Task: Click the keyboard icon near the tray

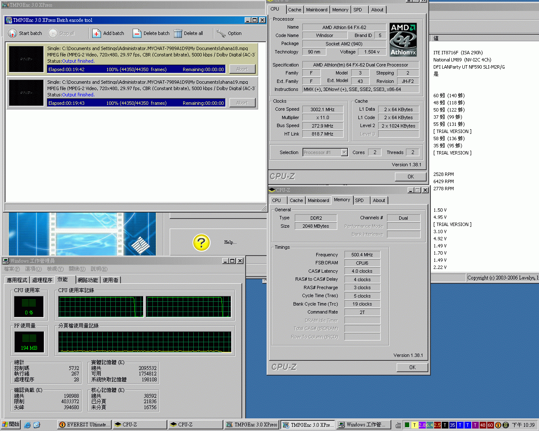Action: coord(398,425)
